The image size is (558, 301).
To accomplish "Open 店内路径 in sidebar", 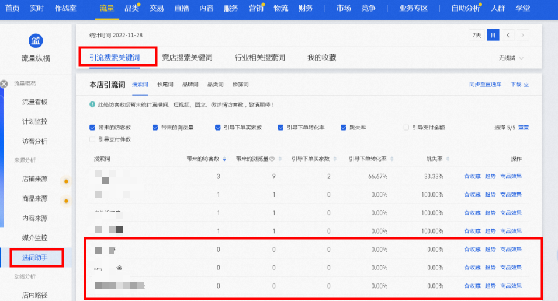I will click(35, 295).
